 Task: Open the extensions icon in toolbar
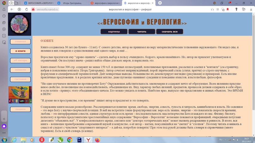[x=244, y=9]
